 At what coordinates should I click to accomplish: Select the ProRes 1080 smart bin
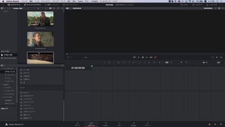pos(9,55)
